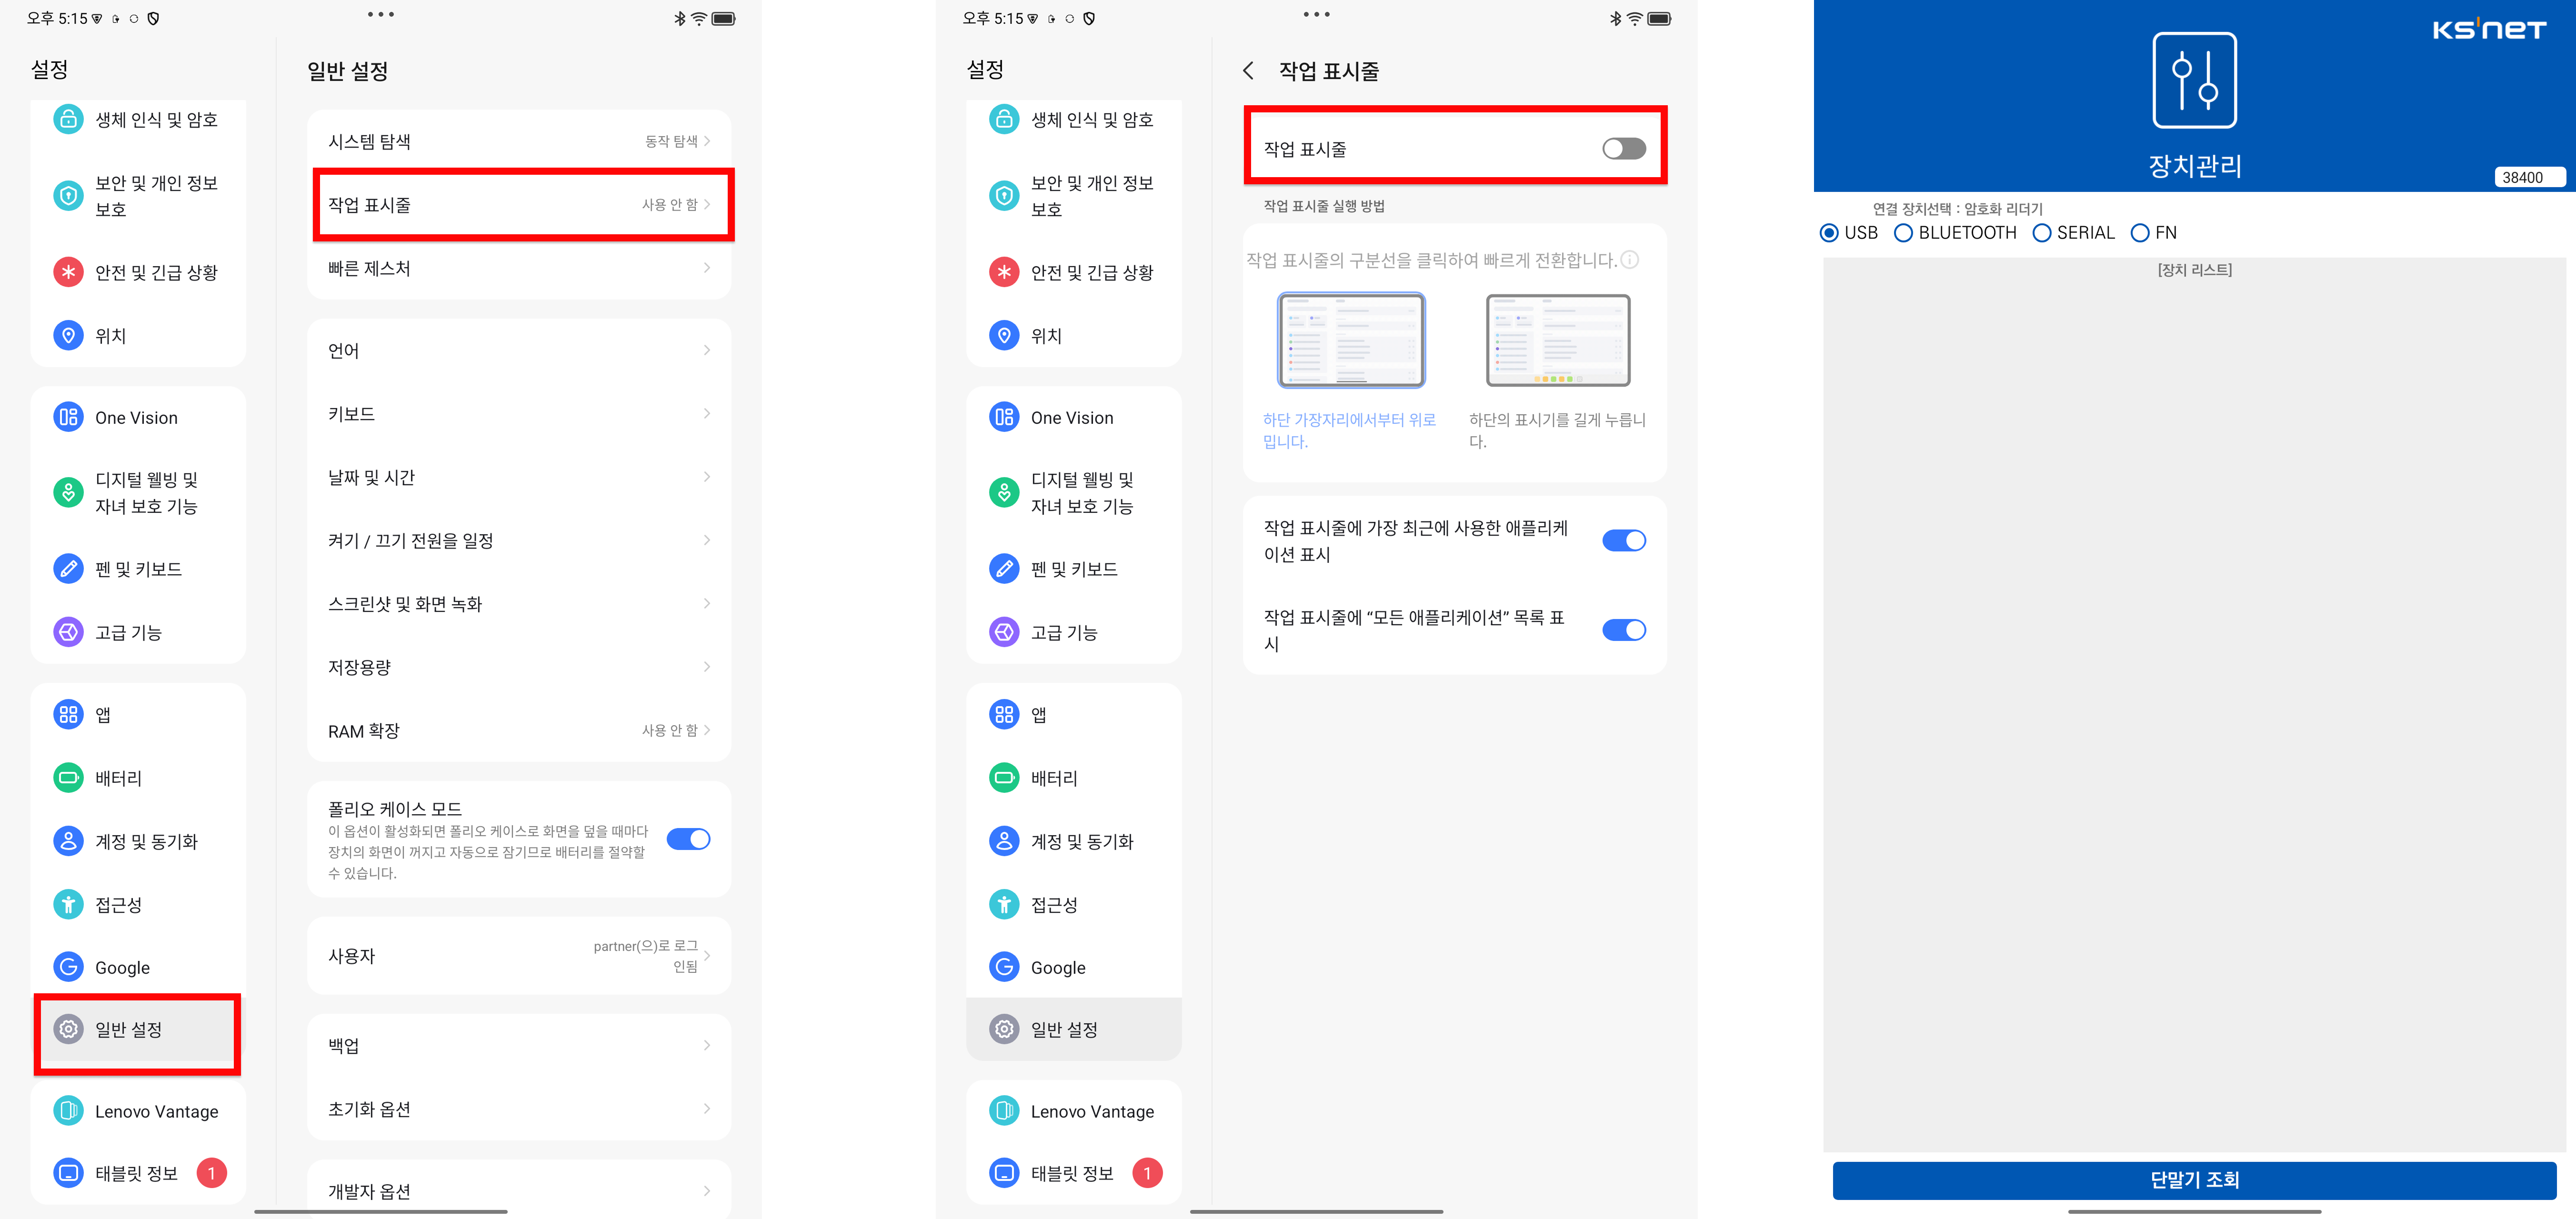Viewport: 2576px width, 1219px height.
Task: Disable recent apps display on taskbar toggle
Action: tap(1623, 541)
